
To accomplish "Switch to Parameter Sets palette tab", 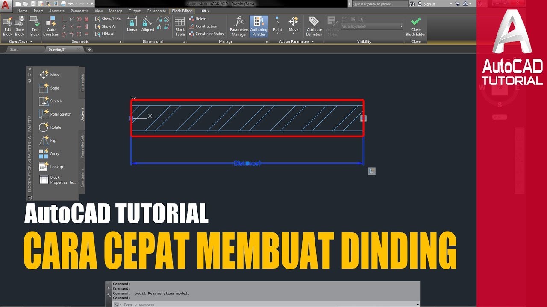I will pos(82,147).
